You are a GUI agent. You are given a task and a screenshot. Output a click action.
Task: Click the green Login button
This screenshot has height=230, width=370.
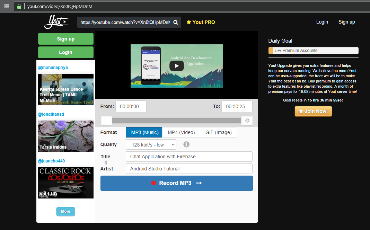(66, 52)
